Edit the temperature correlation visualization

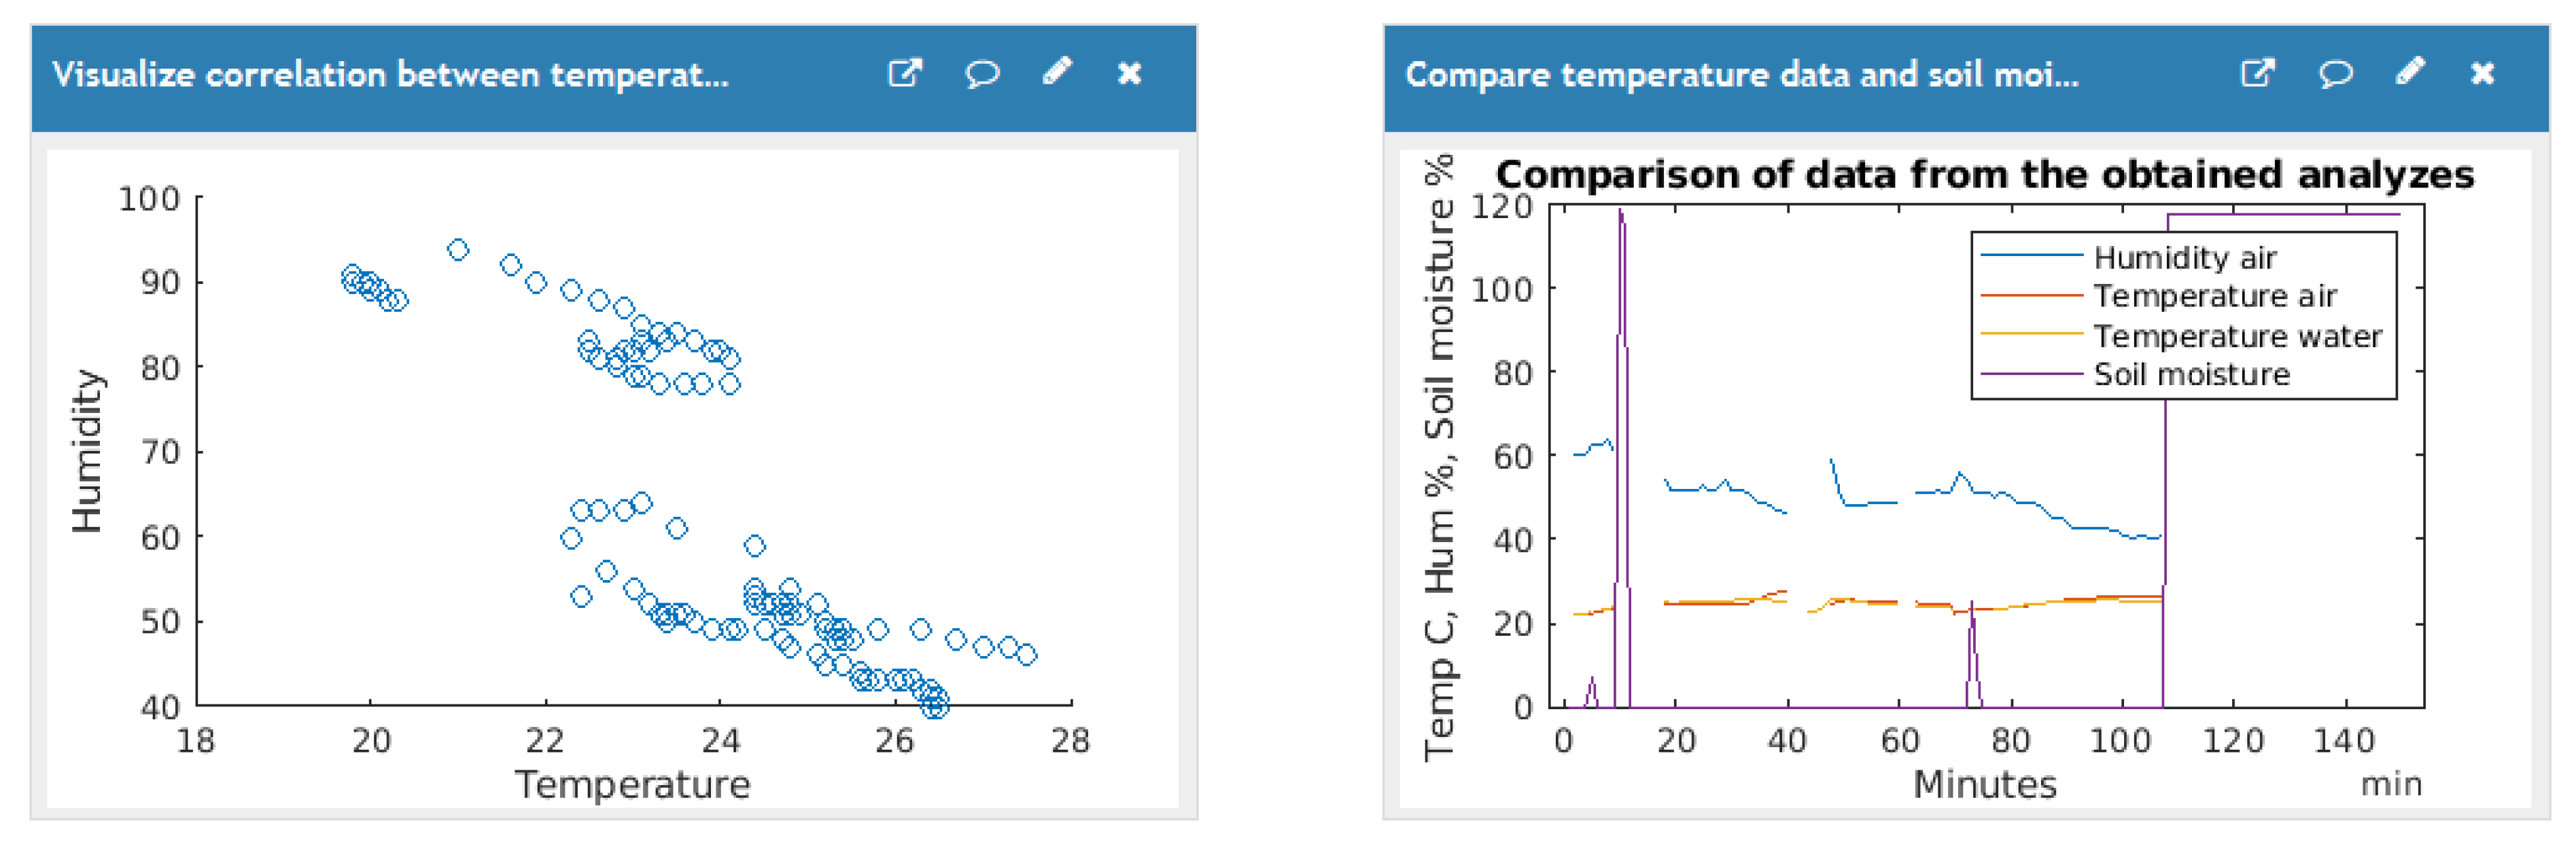point(1057,72)
